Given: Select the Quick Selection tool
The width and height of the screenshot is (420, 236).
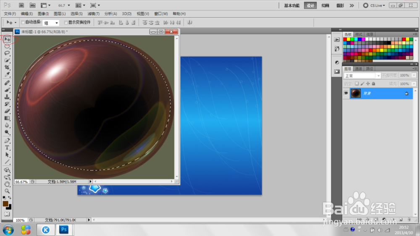Looking at the screenshot, I should point(7,60).
